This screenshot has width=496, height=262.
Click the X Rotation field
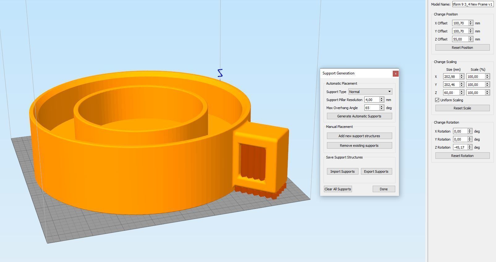click(460, 131)
